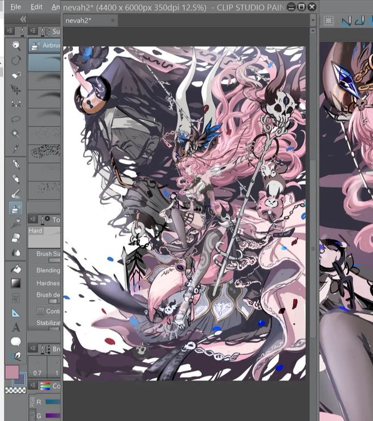Switch to the RGB color slider tab
373x421 pixels.
tap(32, 401)
